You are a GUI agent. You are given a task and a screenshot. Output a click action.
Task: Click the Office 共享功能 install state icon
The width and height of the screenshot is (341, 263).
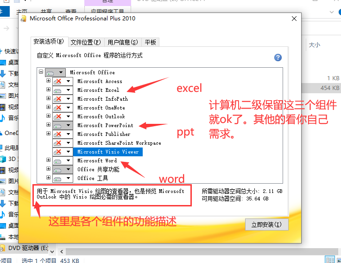point(57,170)
